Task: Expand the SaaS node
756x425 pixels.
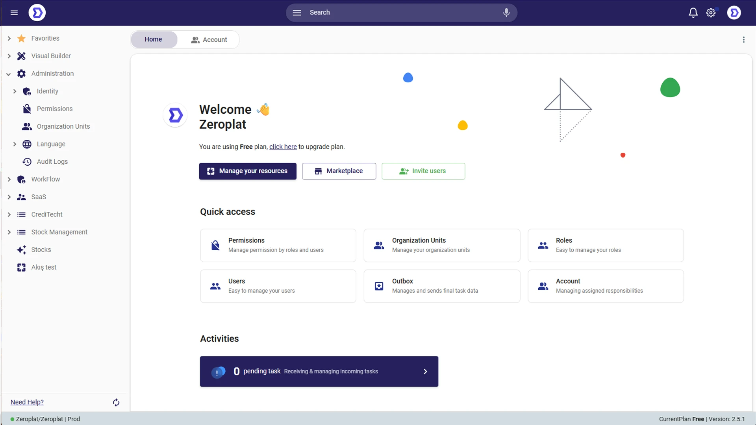Action: [x=9, y=197]
